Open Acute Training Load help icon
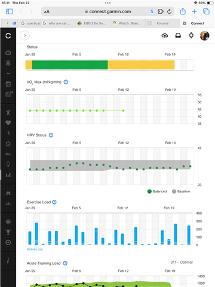 (65, 263)
